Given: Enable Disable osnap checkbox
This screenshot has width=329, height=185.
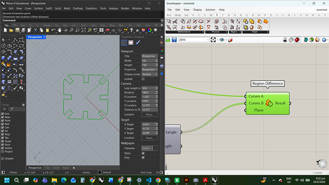Looking at the screenshot, I should click(x=2, y=159).
